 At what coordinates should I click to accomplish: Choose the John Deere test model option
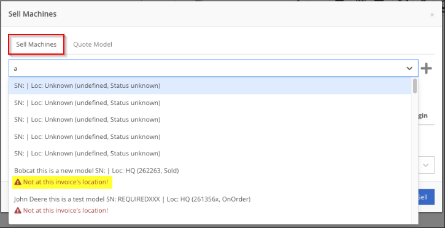(210, 205)
